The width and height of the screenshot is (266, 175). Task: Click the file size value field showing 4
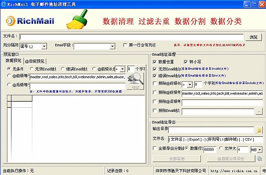243,150
